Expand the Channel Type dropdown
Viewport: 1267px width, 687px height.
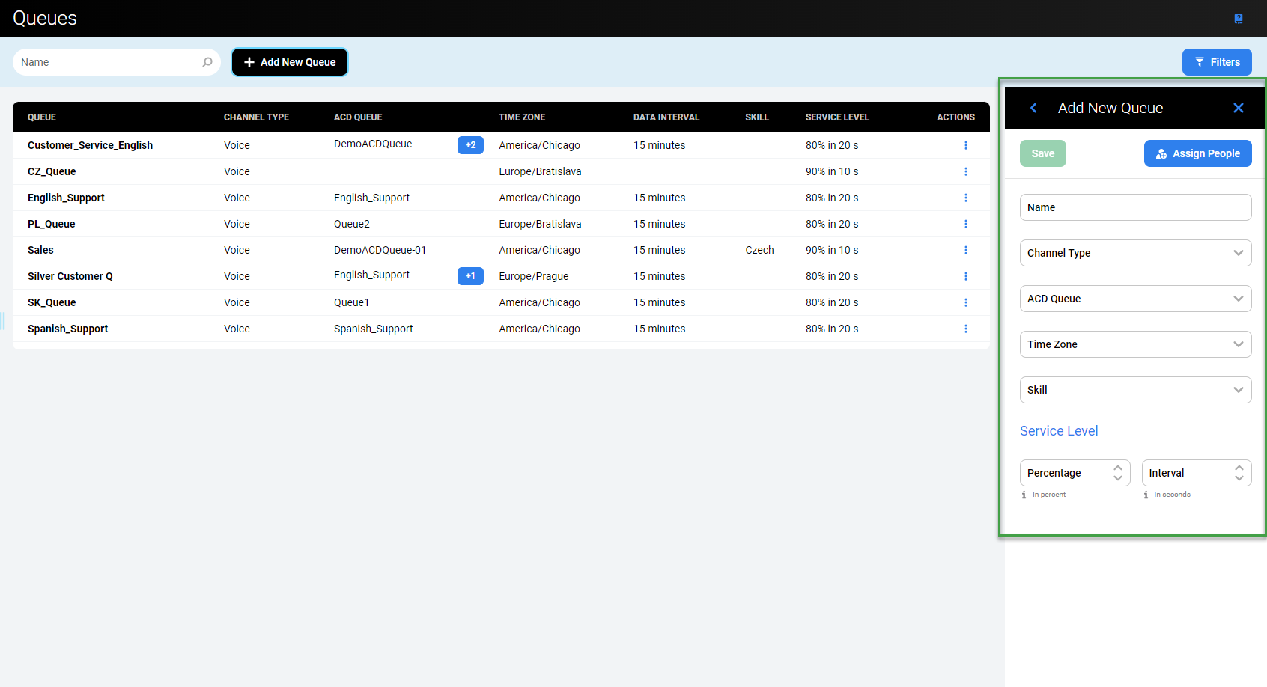[x=1135, y=253]
